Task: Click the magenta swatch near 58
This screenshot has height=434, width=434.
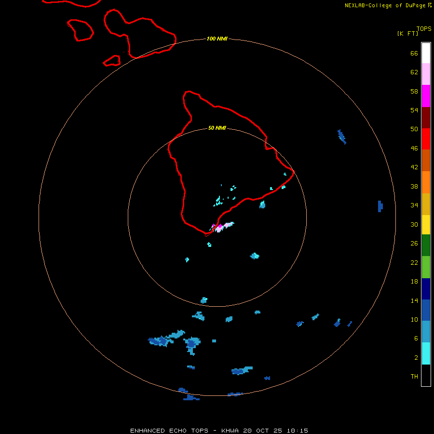Action: tap(426, 96)
